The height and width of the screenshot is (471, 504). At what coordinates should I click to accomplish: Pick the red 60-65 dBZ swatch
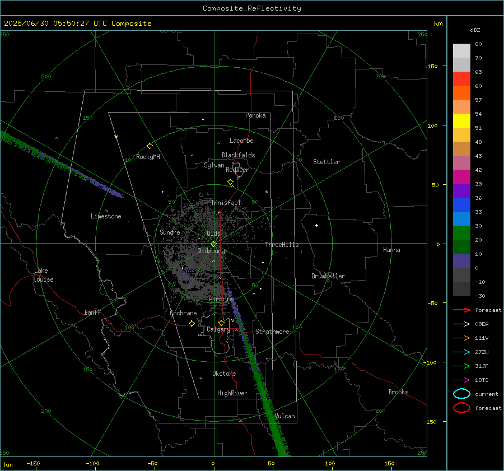pos(461,79)
